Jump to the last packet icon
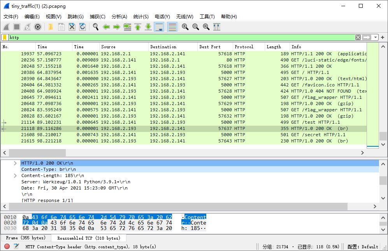Viewport: 388px width, 251px height. pyautogui.click(x=148, y=27)
